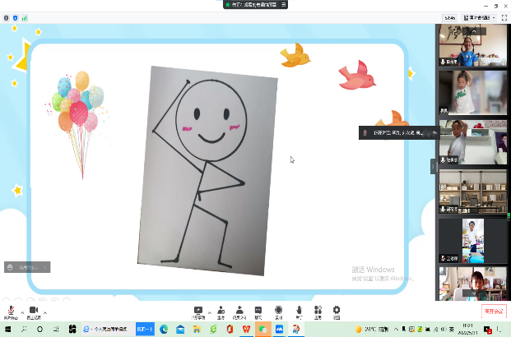Open the invite participants icon
This screenshot has height=337, width=511.
coord(221,312)
